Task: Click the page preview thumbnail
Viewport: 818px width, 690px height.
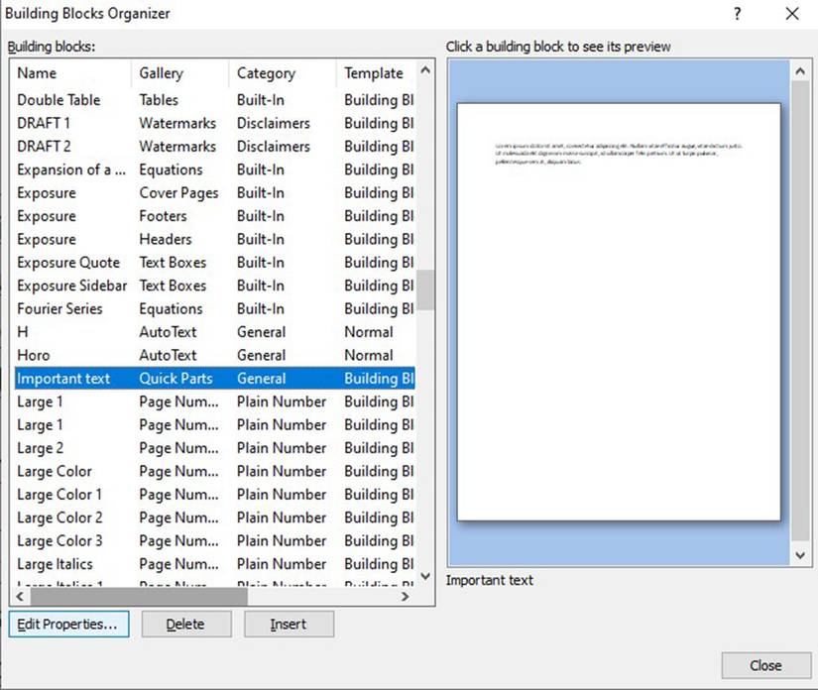Action: (x=619, y=311)
